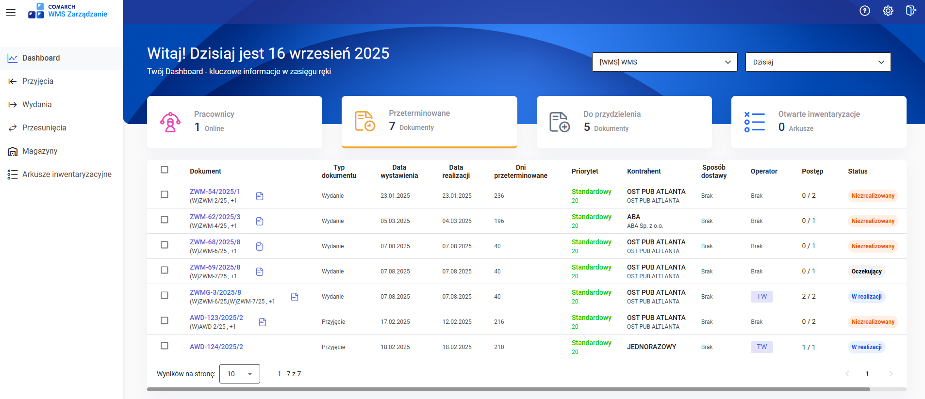Open the hamburger menu icon

[x=11, y=13]
